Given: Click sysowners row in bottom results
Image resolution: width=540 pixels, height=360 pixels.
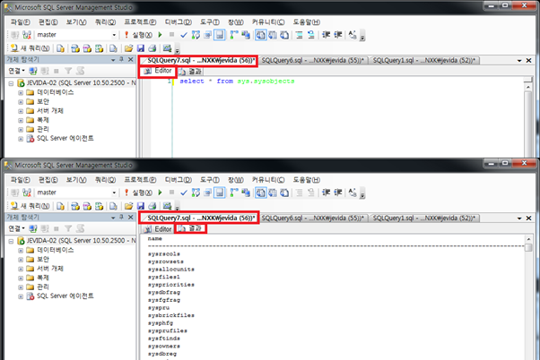Looking at the screenshot, I should tap(164, 347).
